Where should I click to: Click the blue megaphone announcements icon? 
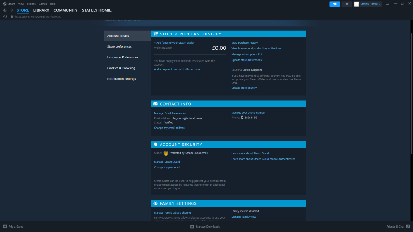tap(334, 4)
